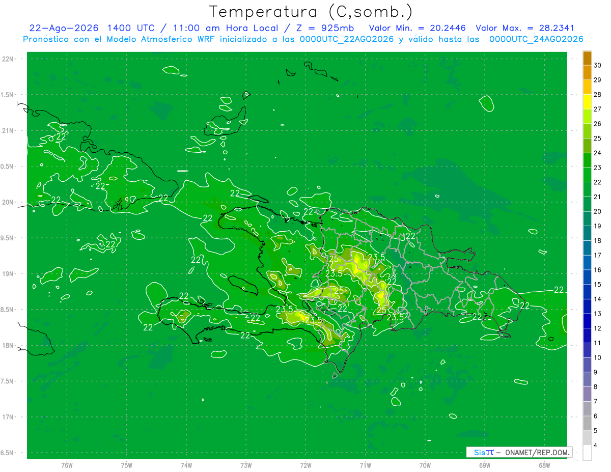Image resolution: width=611 pixels, height=472 pixels.
Task: Click the '1.5N' latitude axis label
Action: (x=8, y=95)
